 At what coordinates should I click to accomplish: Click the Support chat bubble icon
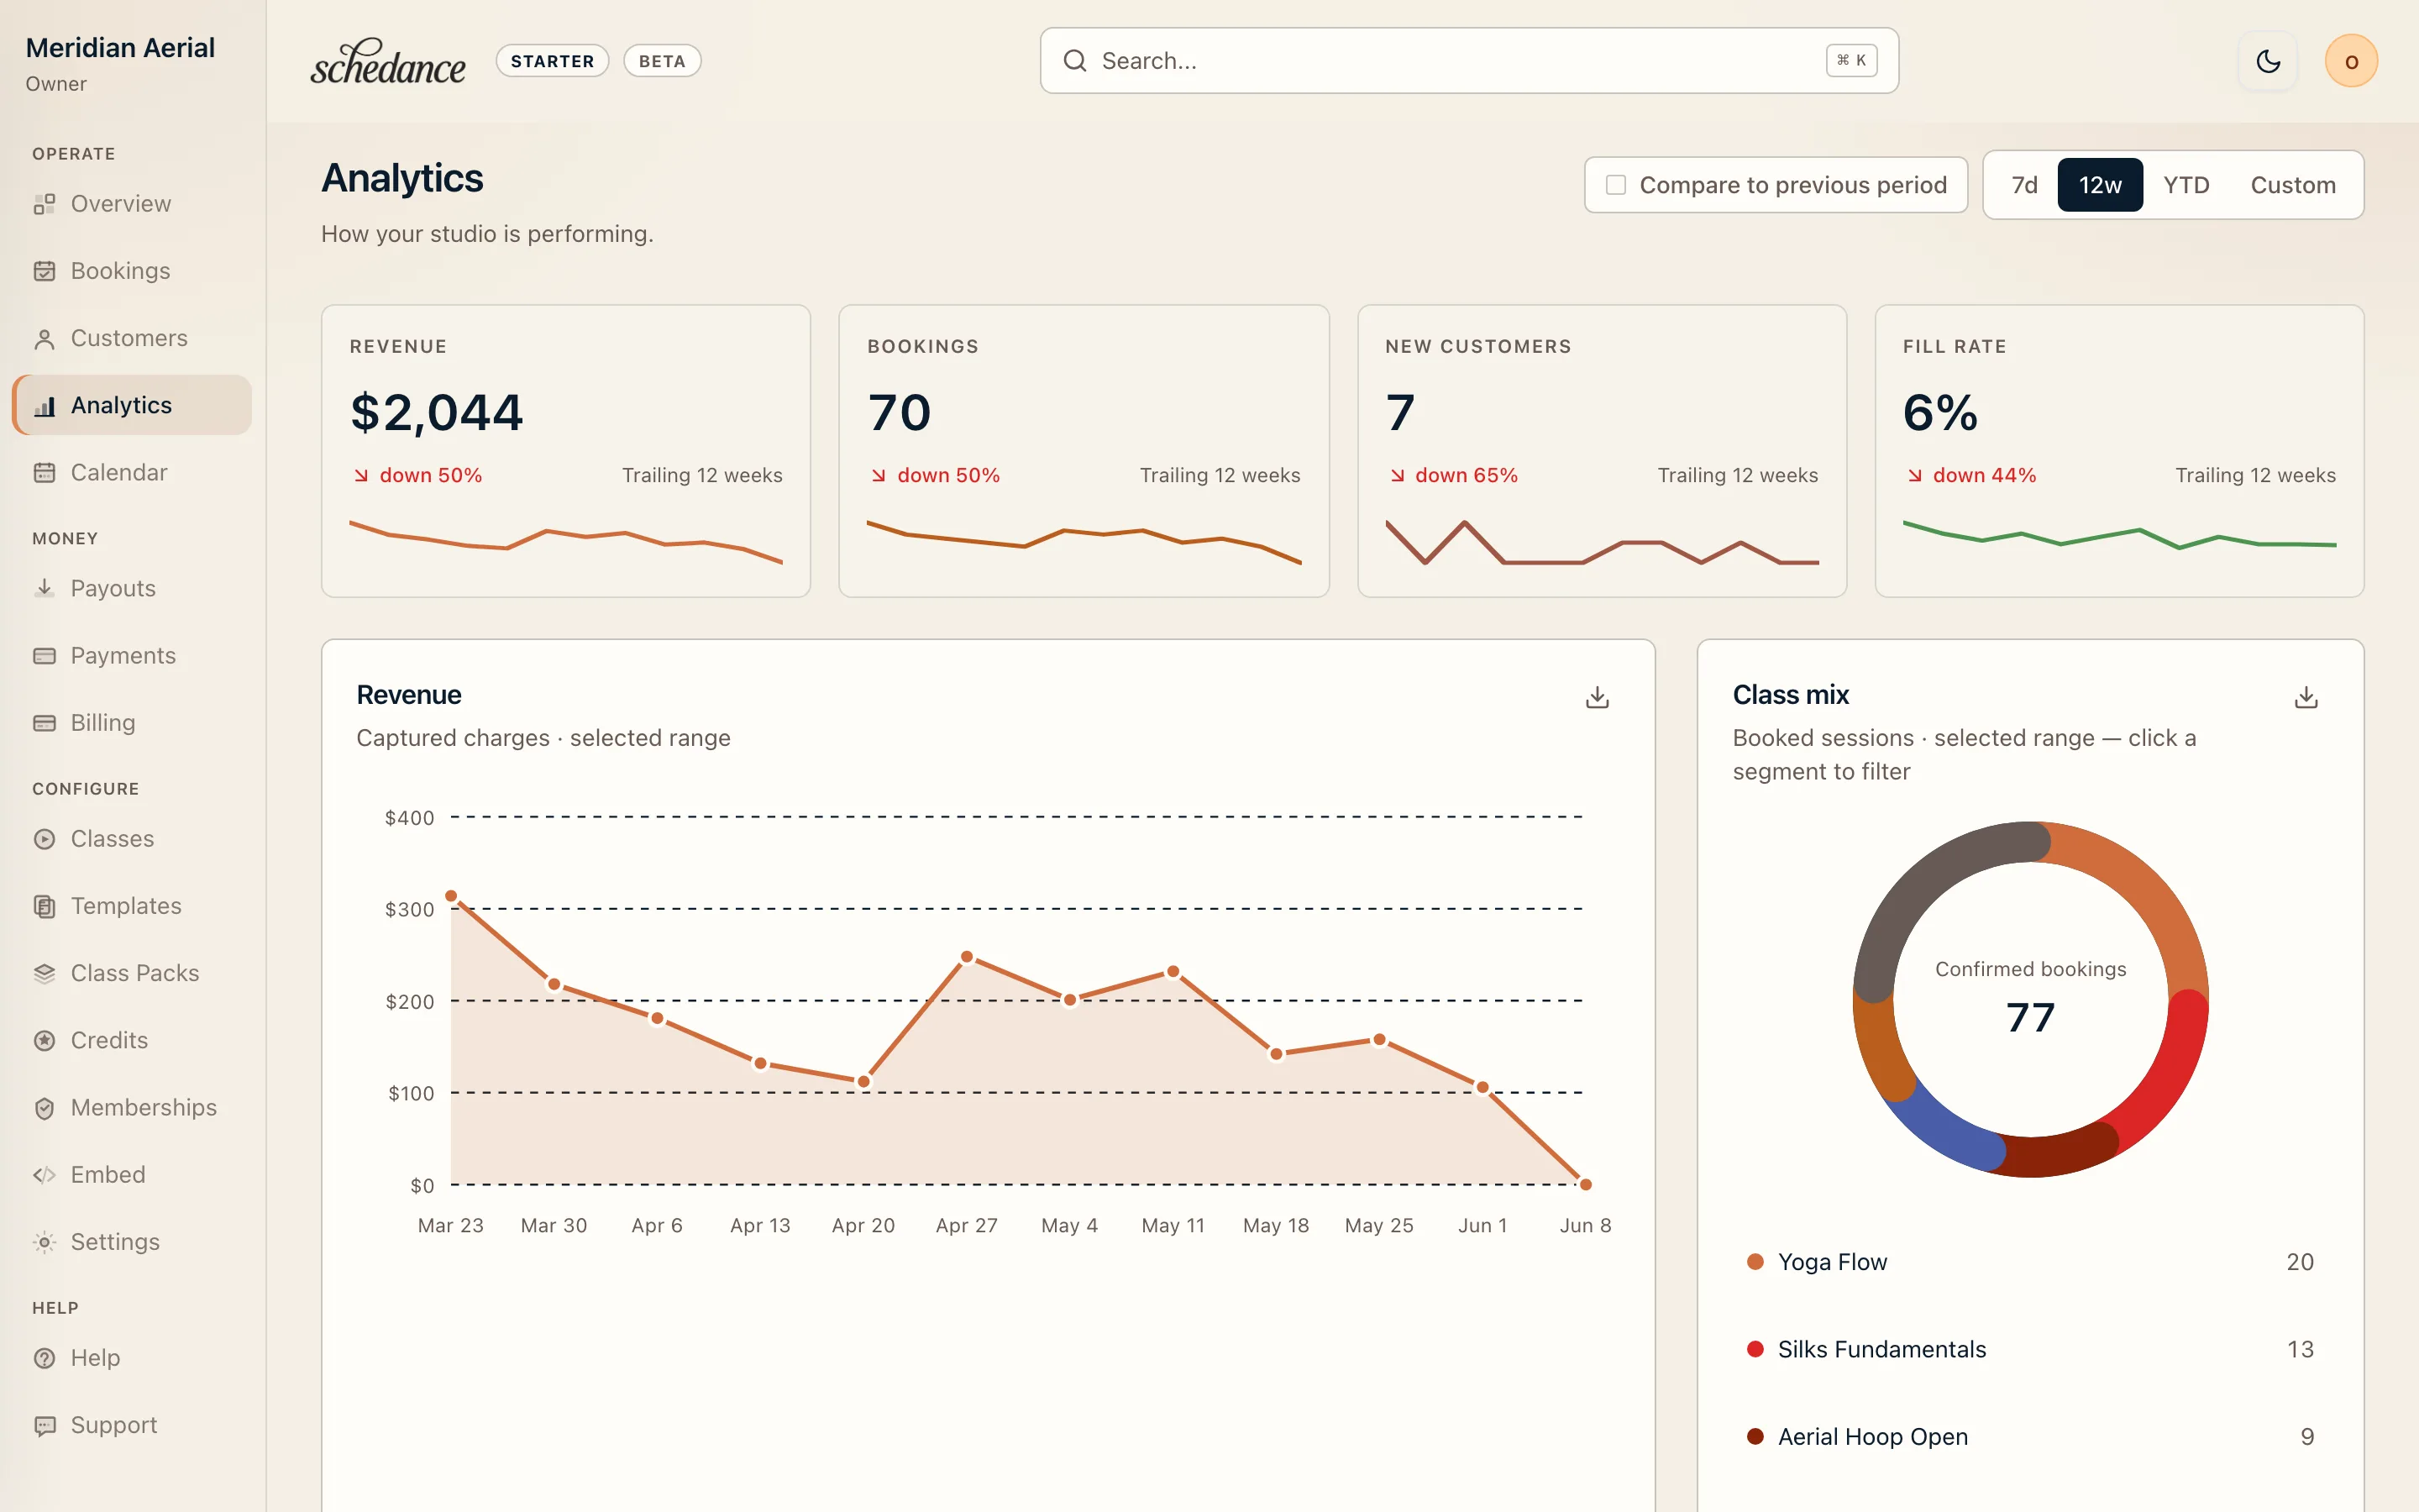[44, 1425]
